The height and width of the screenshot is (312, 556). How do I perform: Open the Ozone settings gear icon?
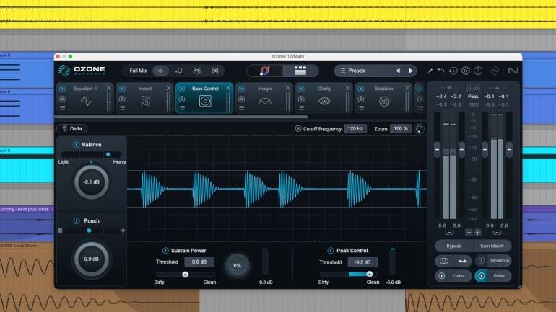[x=466, y=71]
